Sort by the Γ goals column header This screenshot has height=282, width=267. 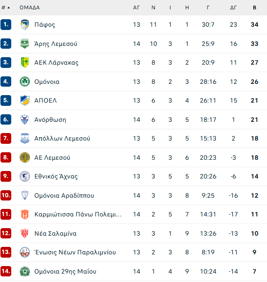(208, 7)
